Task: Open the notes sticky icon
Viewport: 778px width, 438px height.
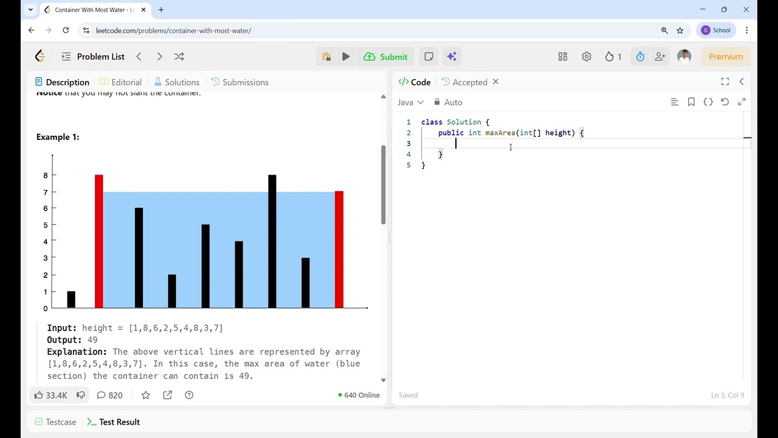Action: pos(429,57)
